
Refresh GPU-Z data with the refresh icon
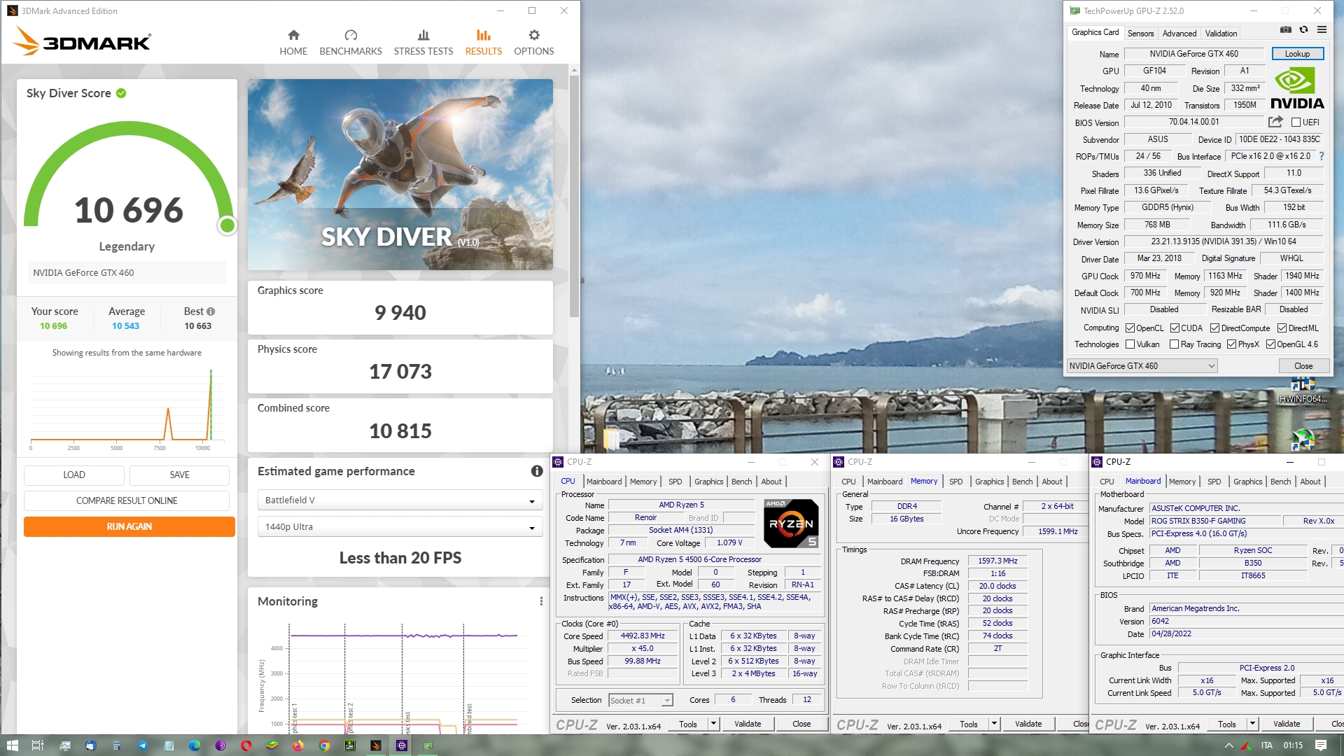pos(1303,30)
